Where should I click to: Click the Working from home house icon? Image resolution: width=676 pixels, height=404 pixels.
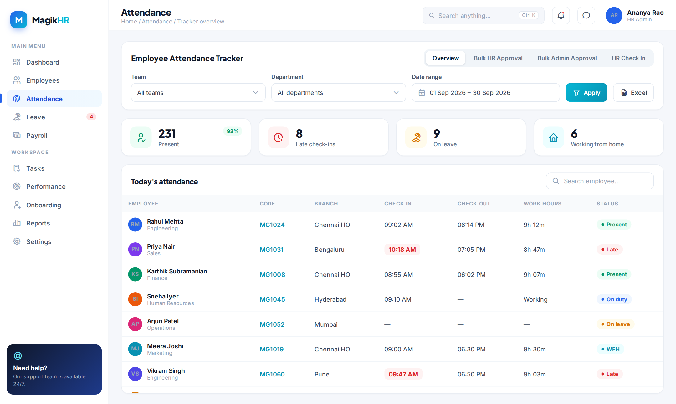click(553, 137)
